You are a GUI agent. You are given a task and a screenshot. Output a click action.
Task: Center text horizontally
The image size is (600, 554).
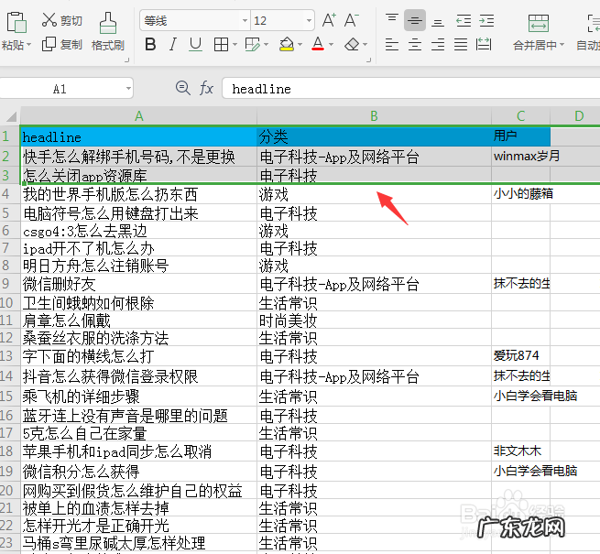click(x=415, y=44)
